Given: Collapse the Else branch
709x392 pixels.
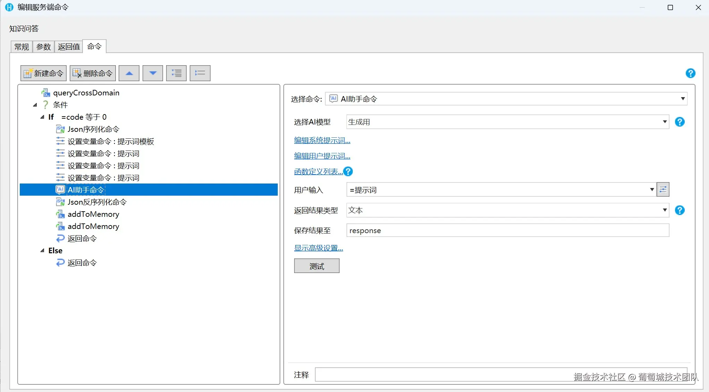Looking at the screenshot, I should (x=42, y=250).
